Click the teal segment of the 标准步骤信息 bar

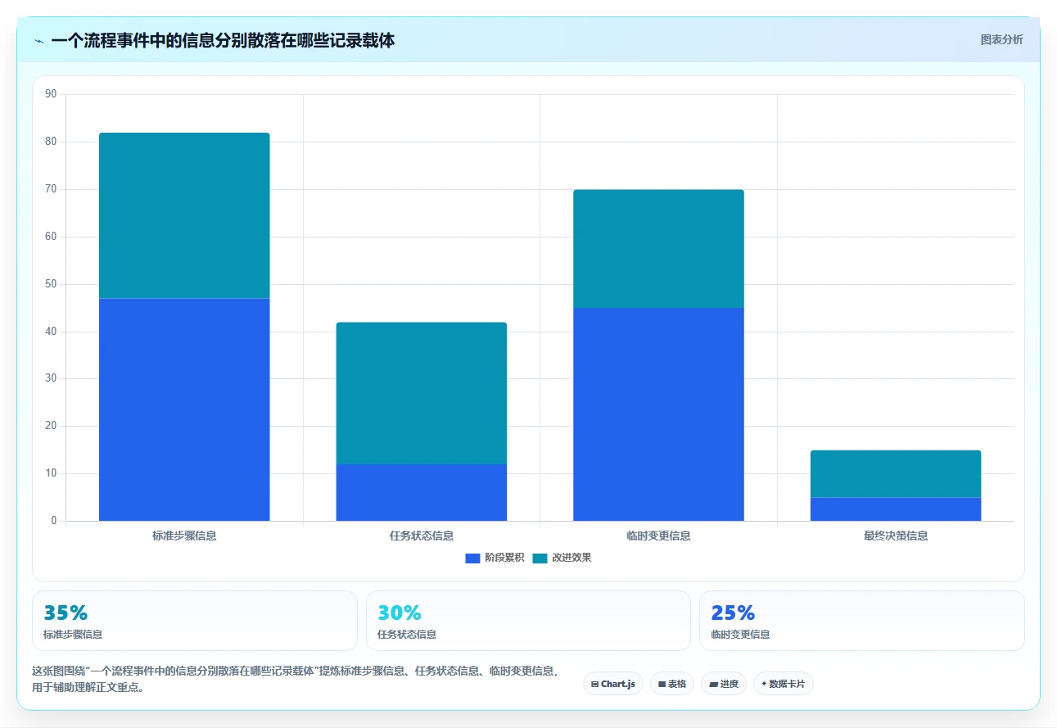click(184, 215)
